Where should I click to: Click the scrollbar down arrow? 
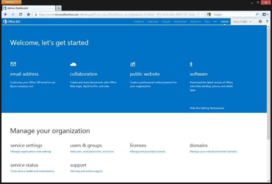pos(268,180)
